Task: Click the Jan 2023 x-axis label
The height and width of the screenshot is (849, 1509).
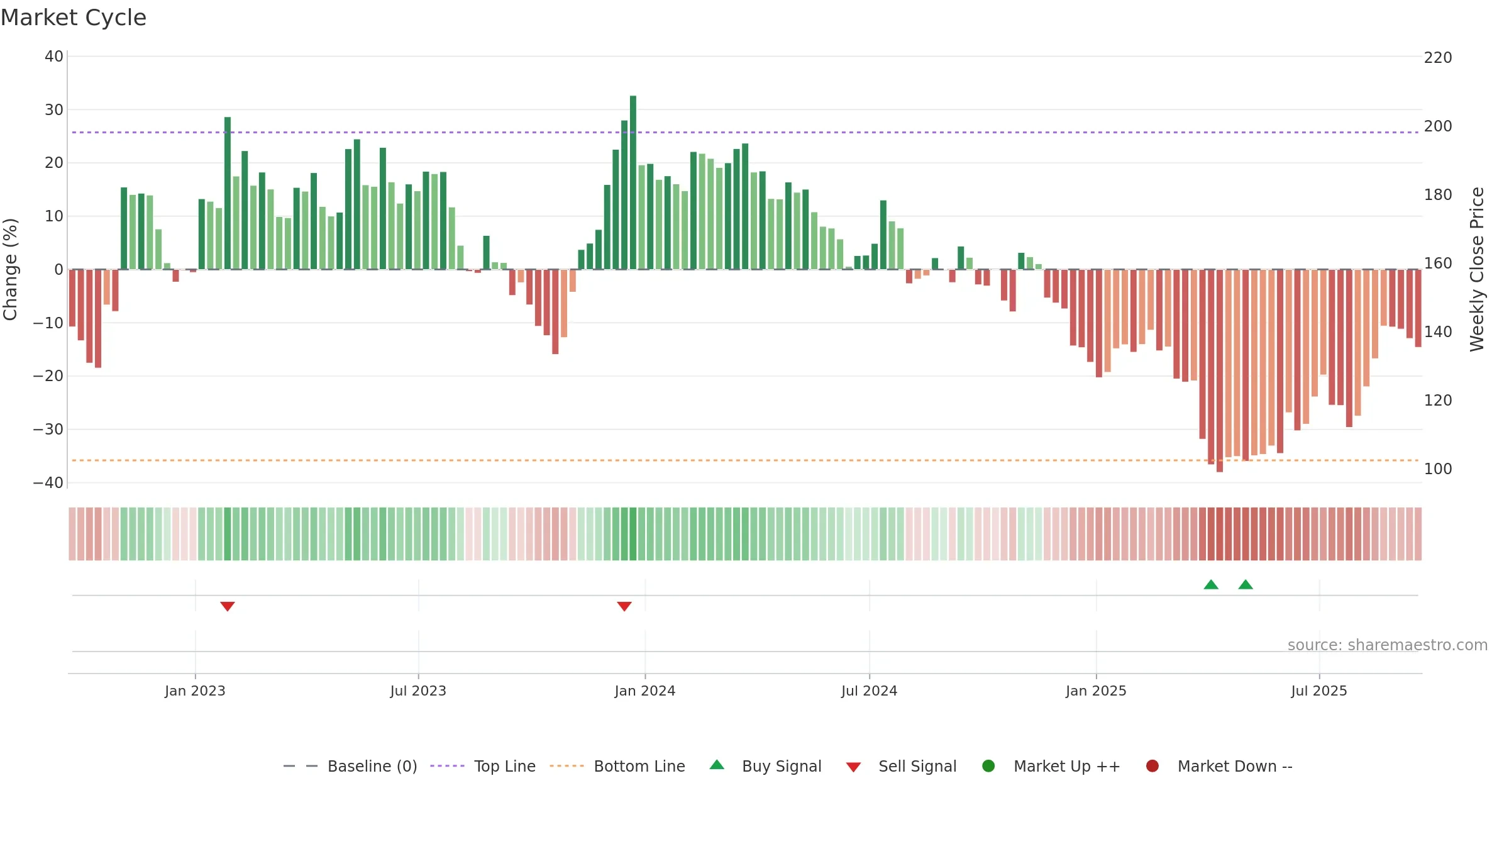Action: point(195,691)
